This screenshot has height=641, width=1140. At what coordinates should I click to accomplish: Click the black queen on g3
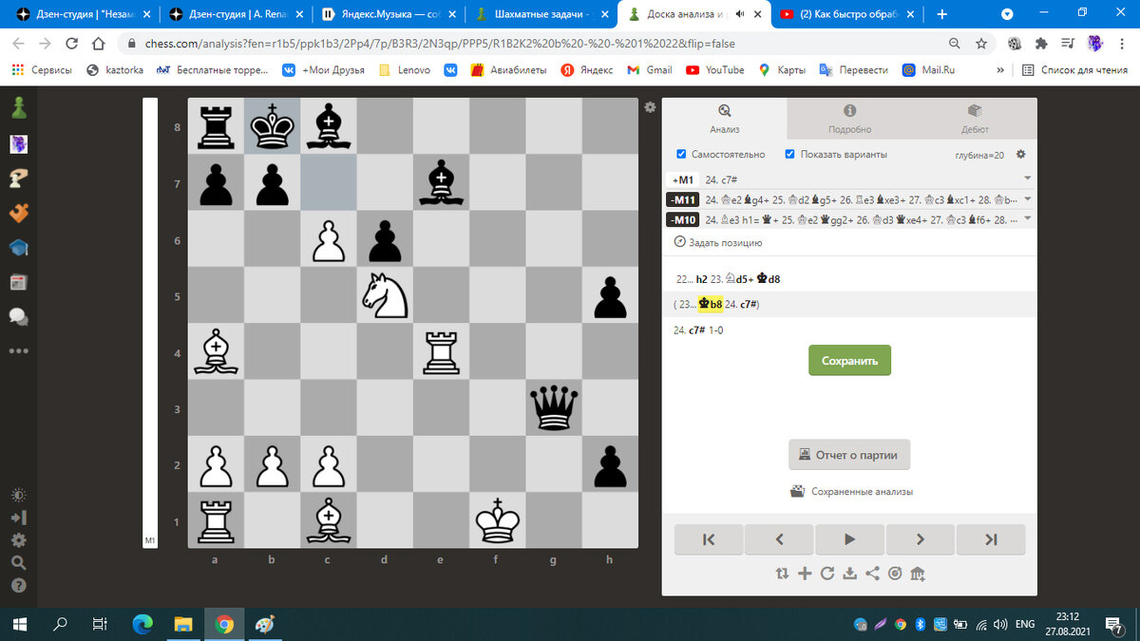pos(554,407)
